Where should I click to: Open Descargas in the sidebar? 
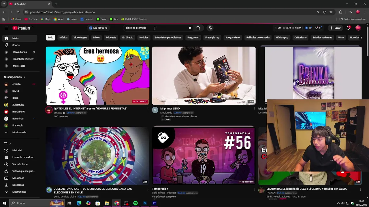[x=20, y=185]
